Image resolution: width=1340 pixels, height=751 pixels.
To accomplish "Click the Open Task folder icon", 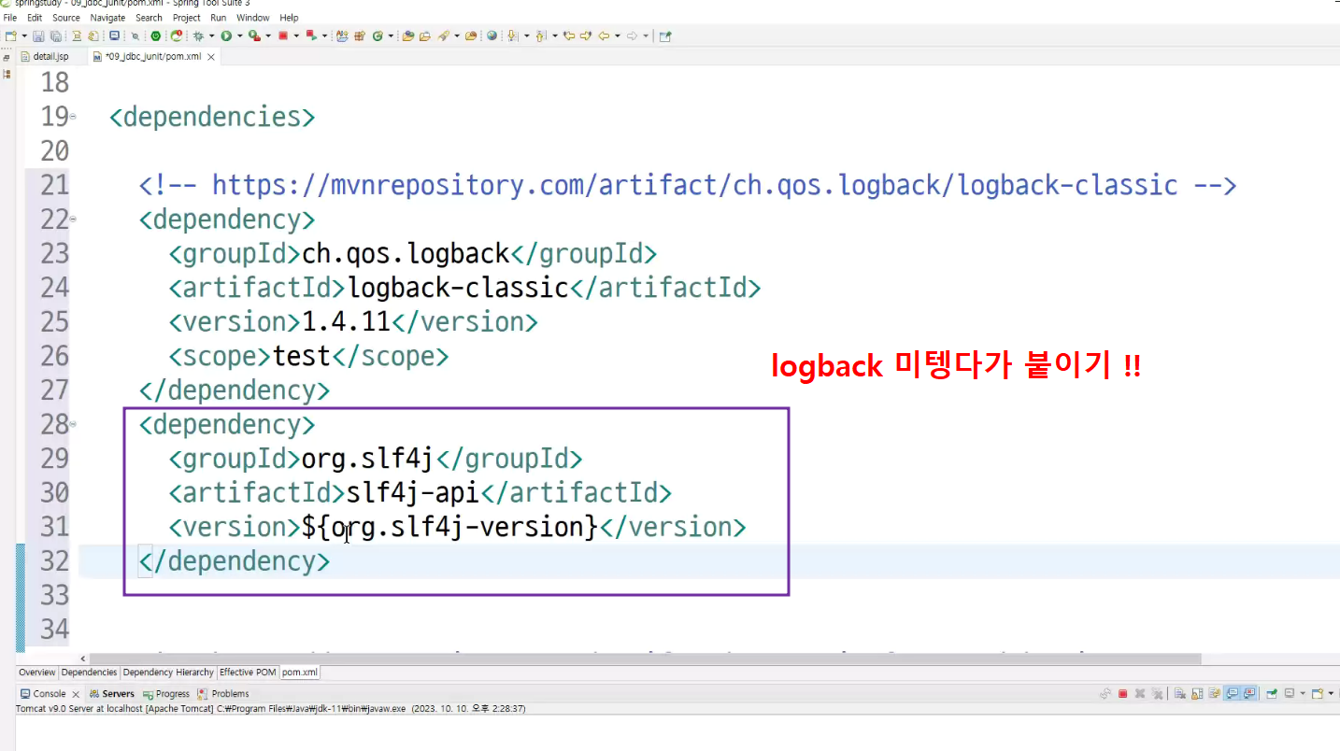I will click(425, 35).
